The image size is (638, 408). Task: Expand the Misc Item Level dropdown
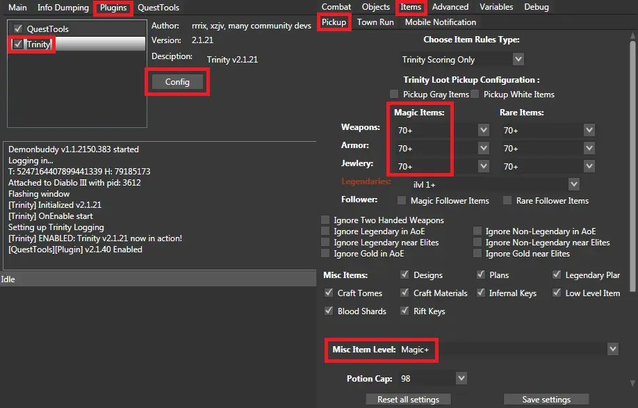[x=612, y=349]
